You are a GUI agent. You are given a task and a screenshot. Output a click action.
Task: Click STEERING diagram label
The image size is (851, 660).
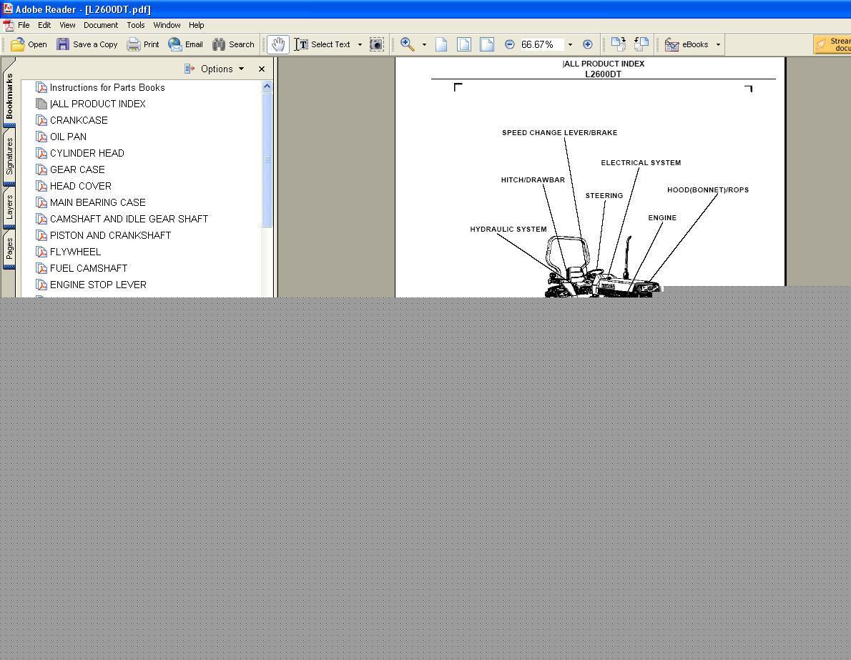(604, 195)
